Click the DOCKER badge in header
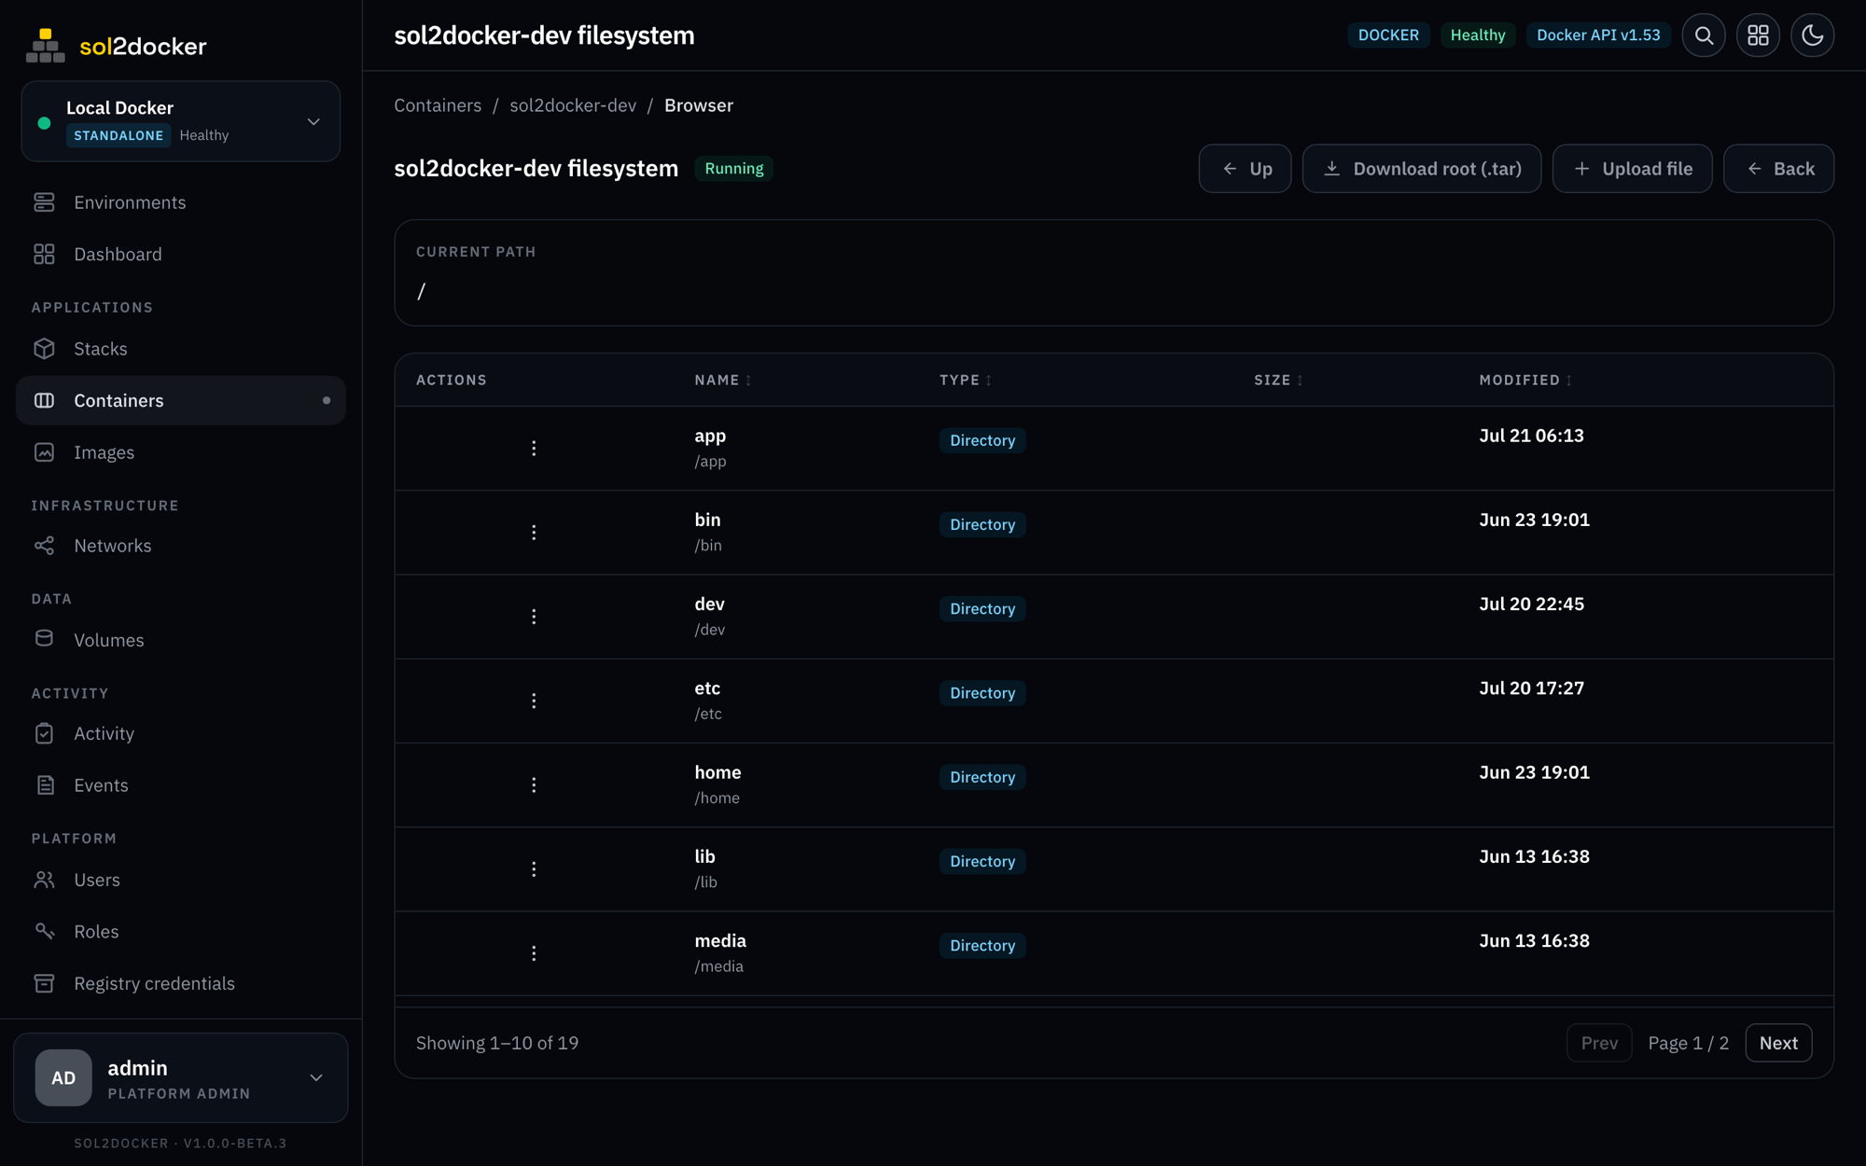Viewport: 1866px width, 1166px height. coord(1388,35)
